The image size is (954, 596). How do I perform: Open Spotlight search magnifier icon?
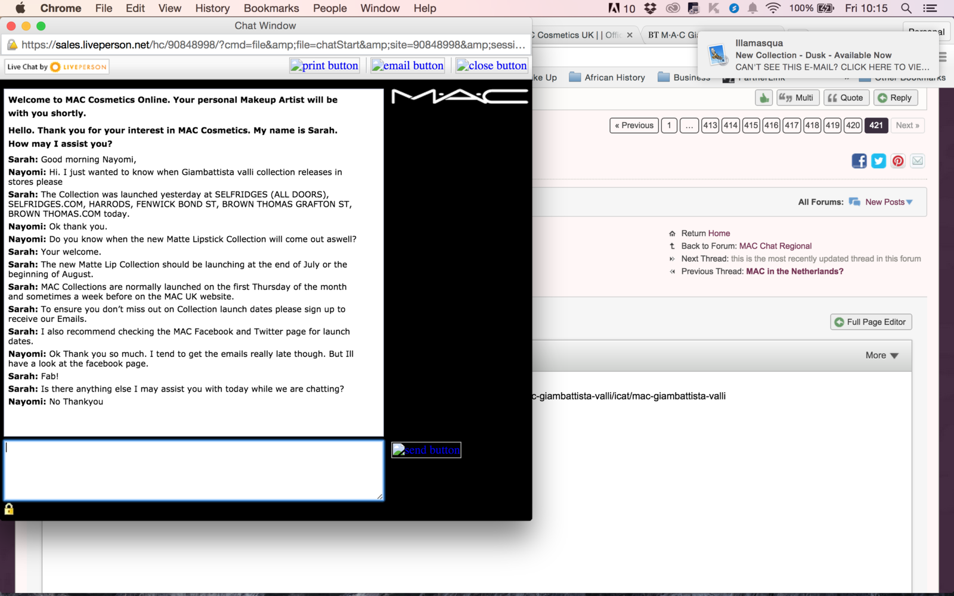tap(906, 8)
